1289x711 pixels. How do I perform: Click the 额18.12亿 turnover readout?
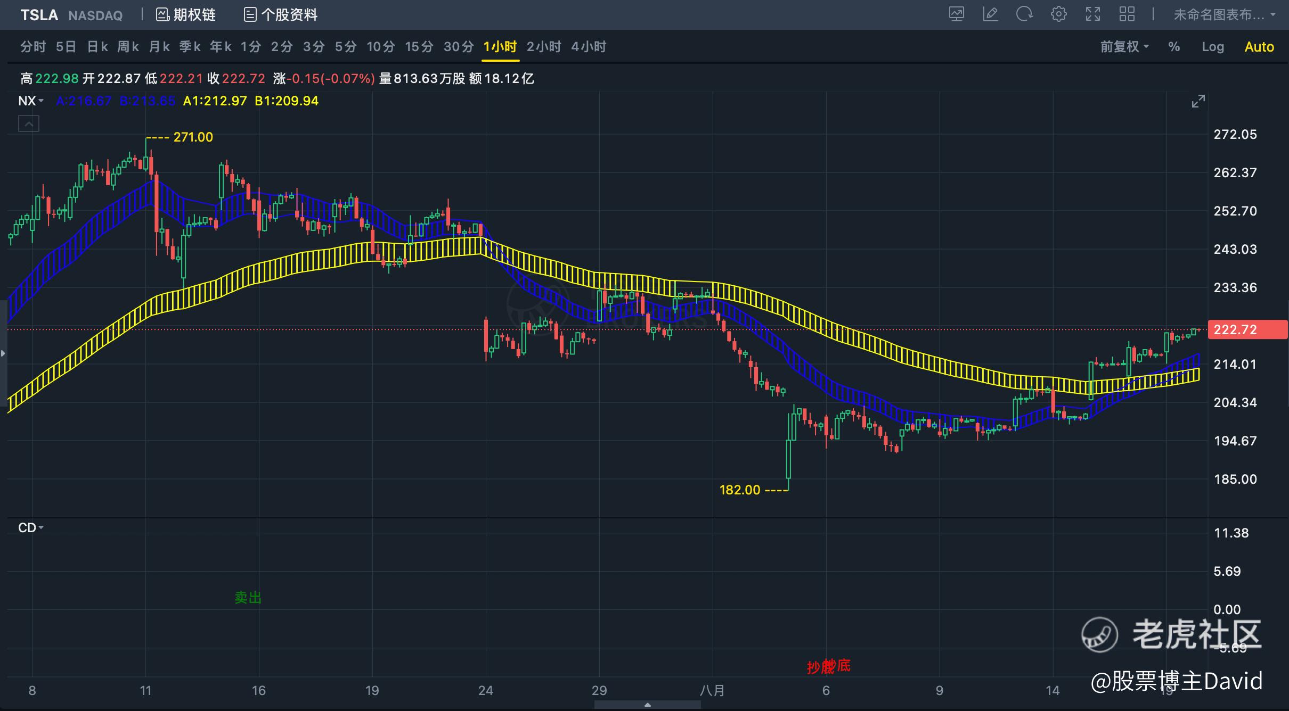(x=502, y=79)
